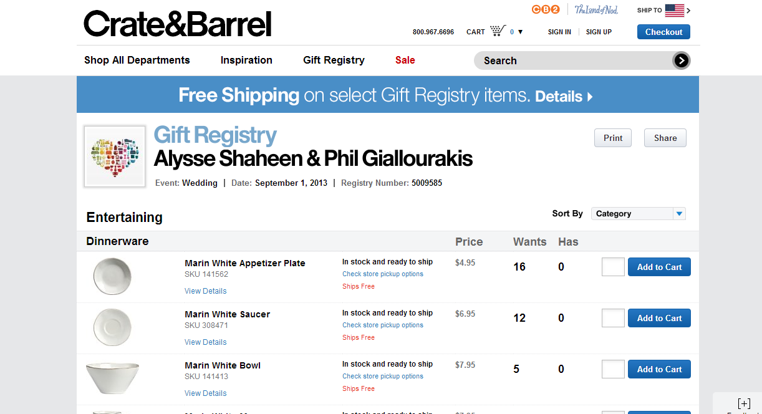Click the heart registry image thumbnail
The height and width of the screenshot is (414, 762).
115,156
